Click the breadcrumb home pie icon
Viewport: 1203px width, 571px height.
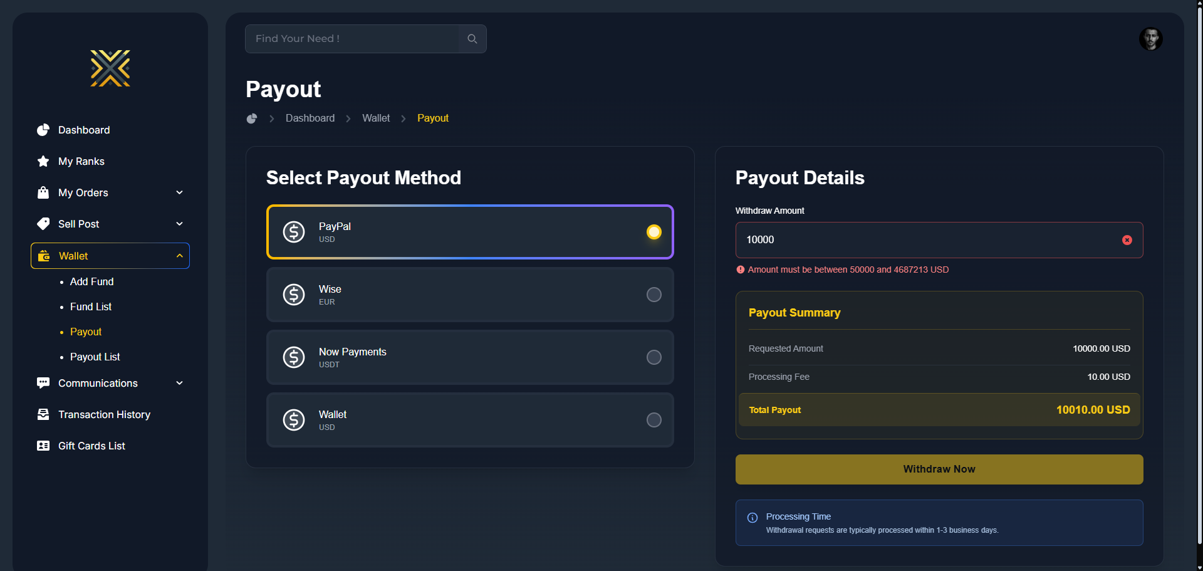[252, 118]
